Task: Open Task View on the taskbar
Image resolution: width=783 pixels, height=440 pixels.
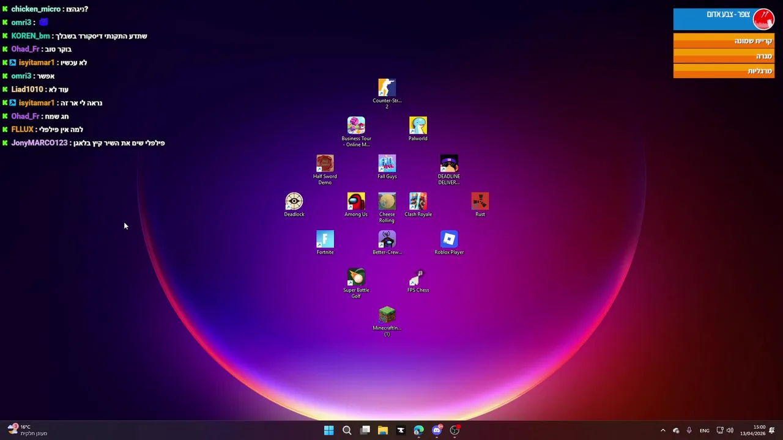Action: tap(365, 430)
